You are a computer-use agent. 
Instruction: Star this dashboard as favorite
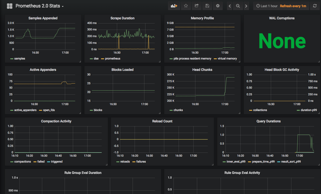(186, 6)
